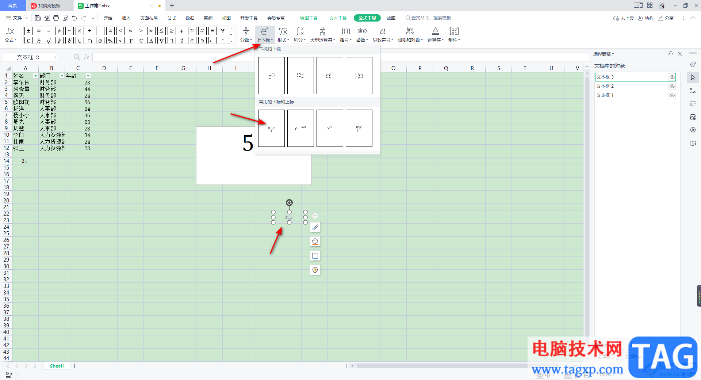Switch to the 绘图工具 tab
This screenshot has width=701, height=380.
click(x=309, y=18)
